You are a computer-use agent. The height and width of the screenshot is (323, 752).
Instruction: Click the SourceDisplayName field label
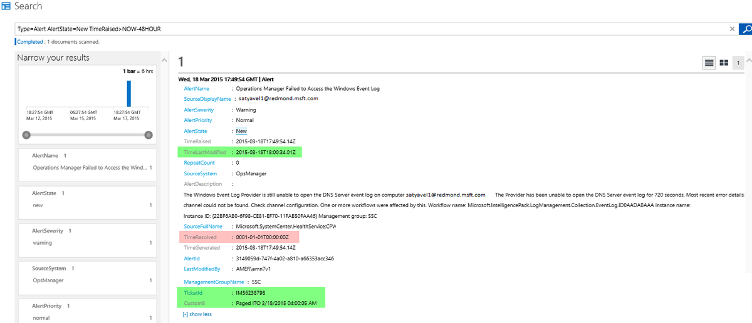[x=207, y=99]
